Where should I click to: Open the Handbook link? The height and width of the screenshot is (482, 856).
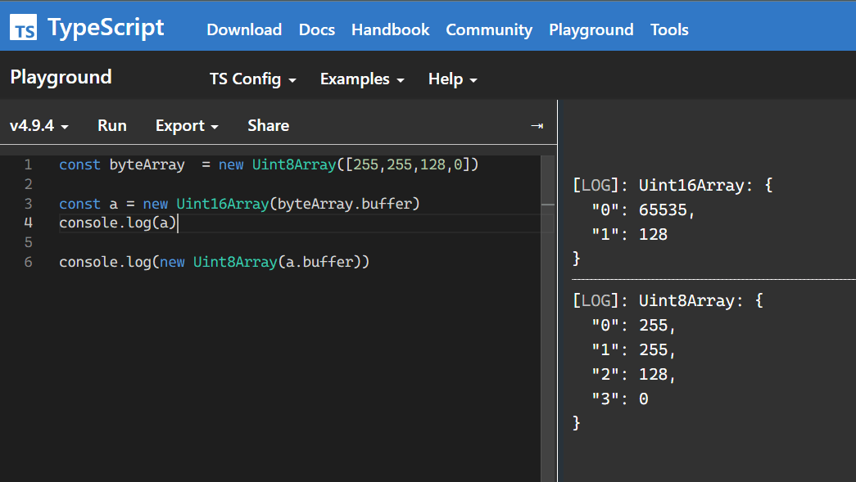coord(391,29)
